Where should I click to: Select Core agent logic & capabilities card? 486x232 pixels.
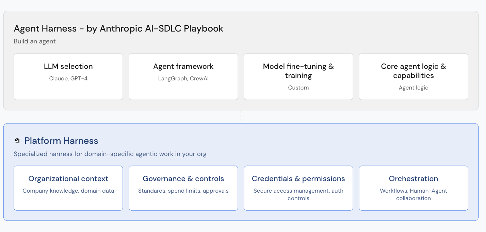coord(414,77)
